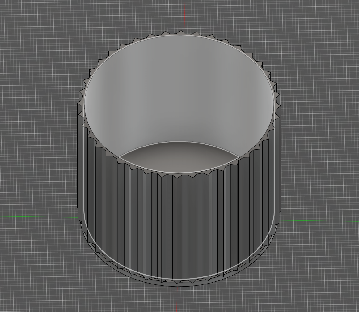Click the green axis line right of model
The image size is (359, 312).
[319, 221]
